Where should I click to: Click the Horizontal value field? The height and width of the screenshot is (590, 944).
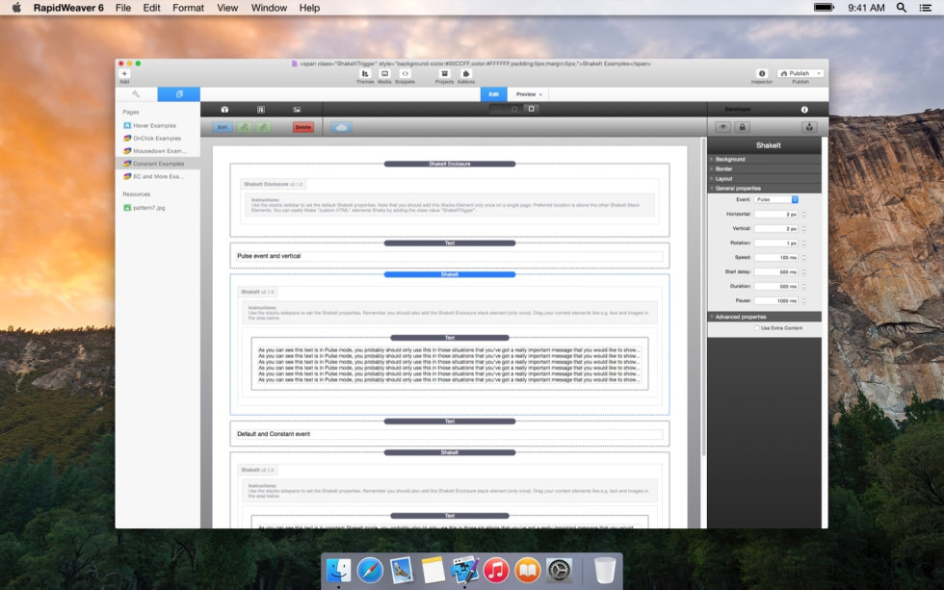click(x=776, y=214)
